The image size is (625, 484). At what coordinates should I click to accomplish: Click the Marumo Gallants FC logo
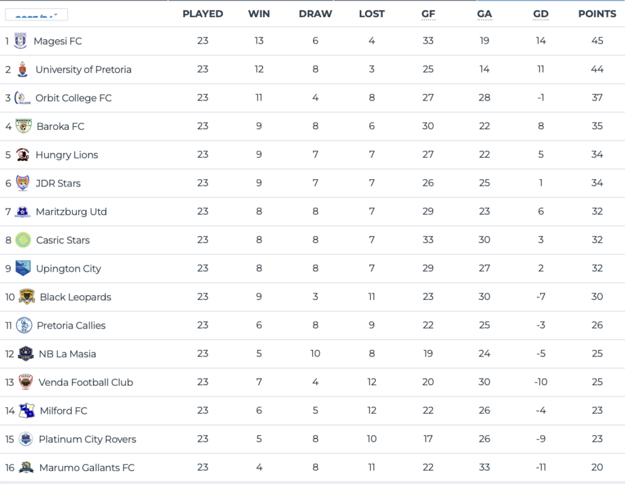(x=26, y=468)
